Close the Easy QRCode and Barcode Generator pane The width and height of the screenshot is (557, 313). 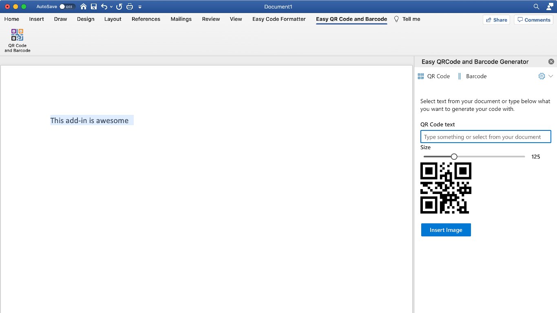[x=551, y=62]
